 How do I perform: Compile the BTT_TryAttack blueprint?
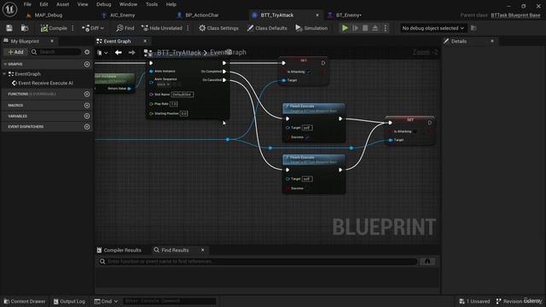[x=54, y=28]
